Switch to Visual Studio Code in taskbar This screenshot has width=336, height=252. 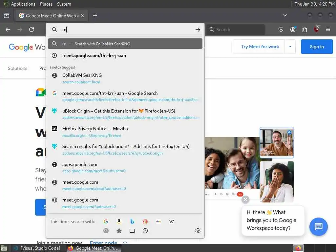tap(37, 248)
